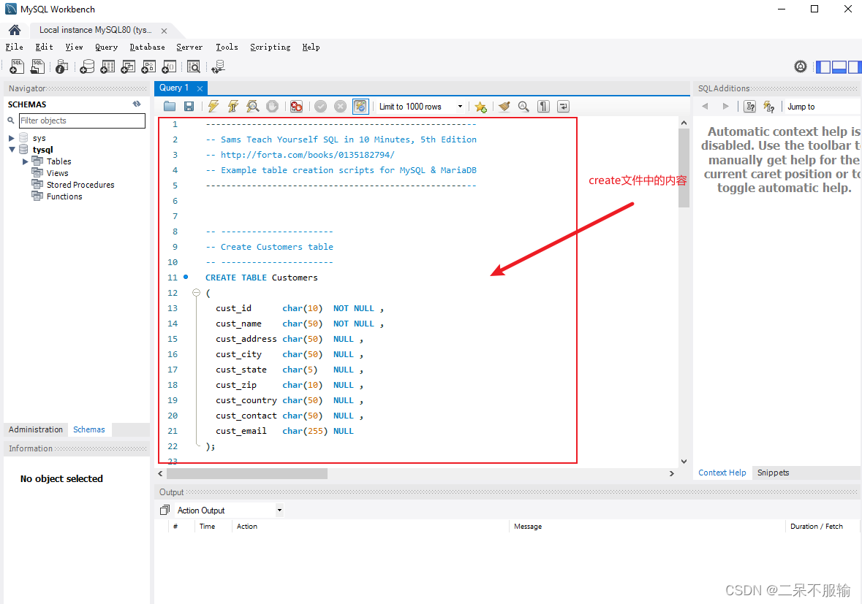Open the Limit to 1000 rows dropdown
This screenshot has height=604, width=862.
(x=459, y=107)
